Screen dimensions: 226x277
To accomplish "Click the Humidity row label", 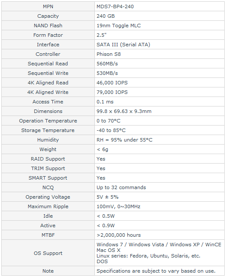I will pyautogui.click(x=48, y=140).
